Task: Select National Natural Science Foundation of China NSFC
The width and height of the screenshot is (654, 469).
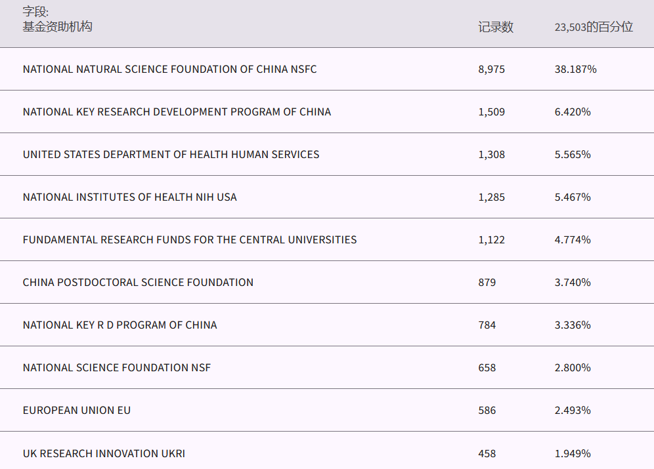Action: (169, 69)
